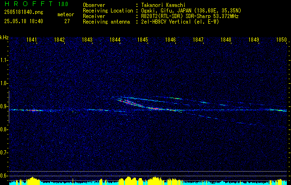Click the Receiving antenna field label
The height and width of the screenshot is (185, 291).
[106, 22]
